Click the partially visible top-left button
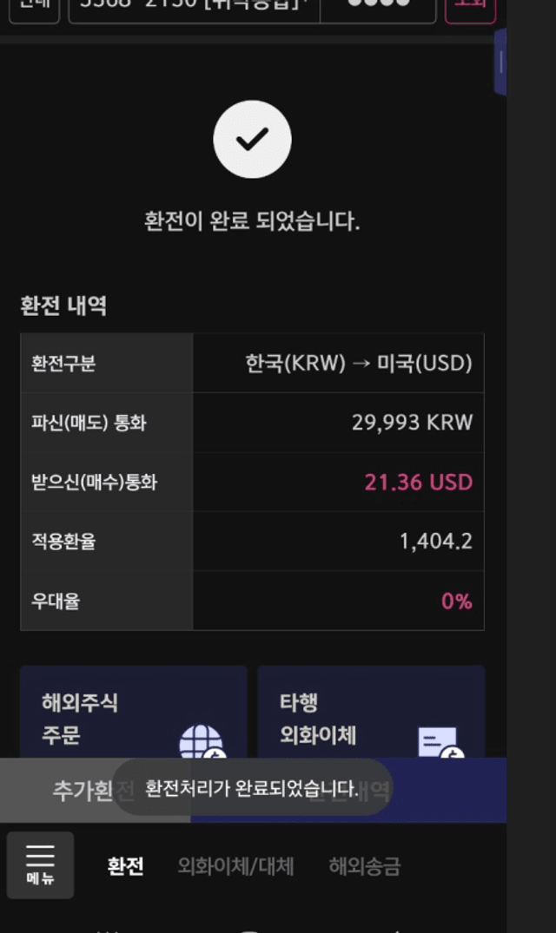The image size is (556, 933). [35, 7]
